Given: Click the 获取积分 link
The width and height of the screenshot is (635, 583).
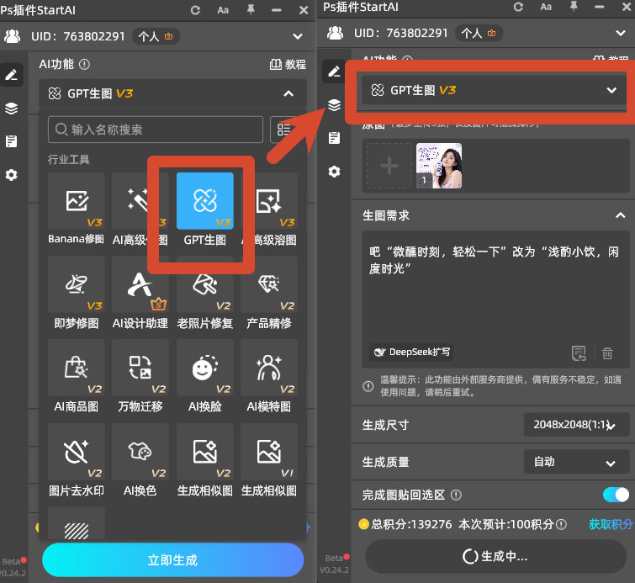Looking at the screenshot, I should [x=611, y=525].
